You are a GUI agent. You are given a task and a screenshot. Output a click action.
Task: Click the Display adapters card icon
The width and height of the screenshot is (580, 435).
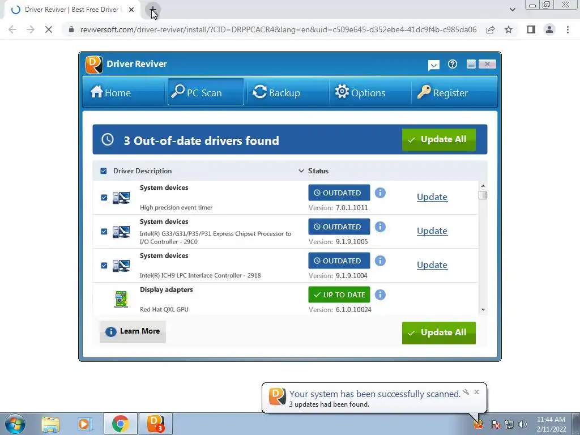pyautogui.click(x=121, y=299)
